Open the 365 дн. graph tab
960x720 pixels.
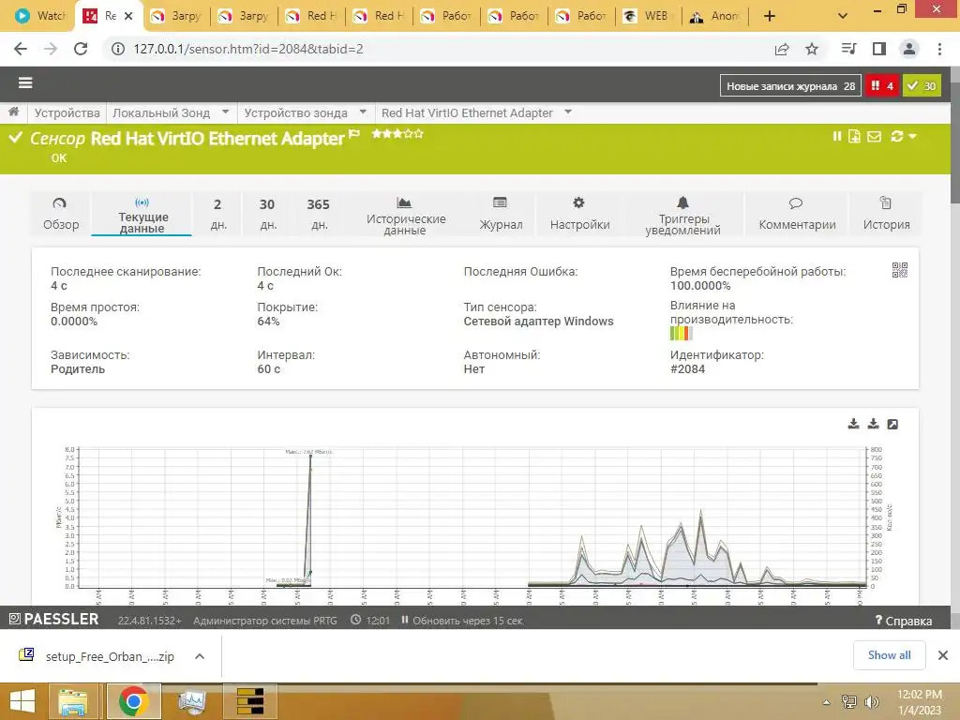[319, 214]
